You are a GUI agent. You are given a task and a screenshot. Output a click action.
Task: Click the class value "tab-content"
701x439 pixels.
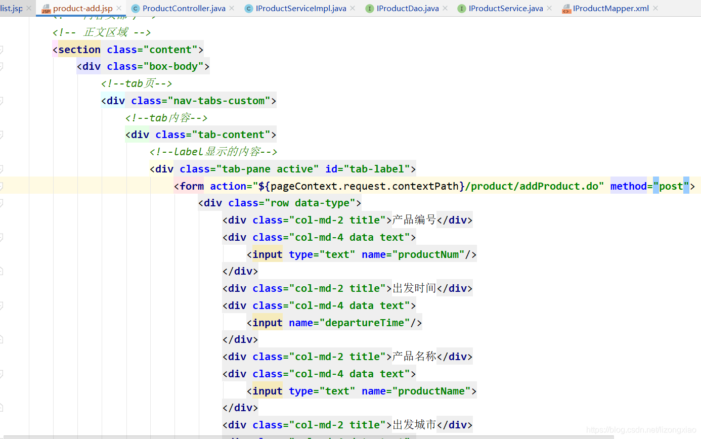tap(231, 135)
